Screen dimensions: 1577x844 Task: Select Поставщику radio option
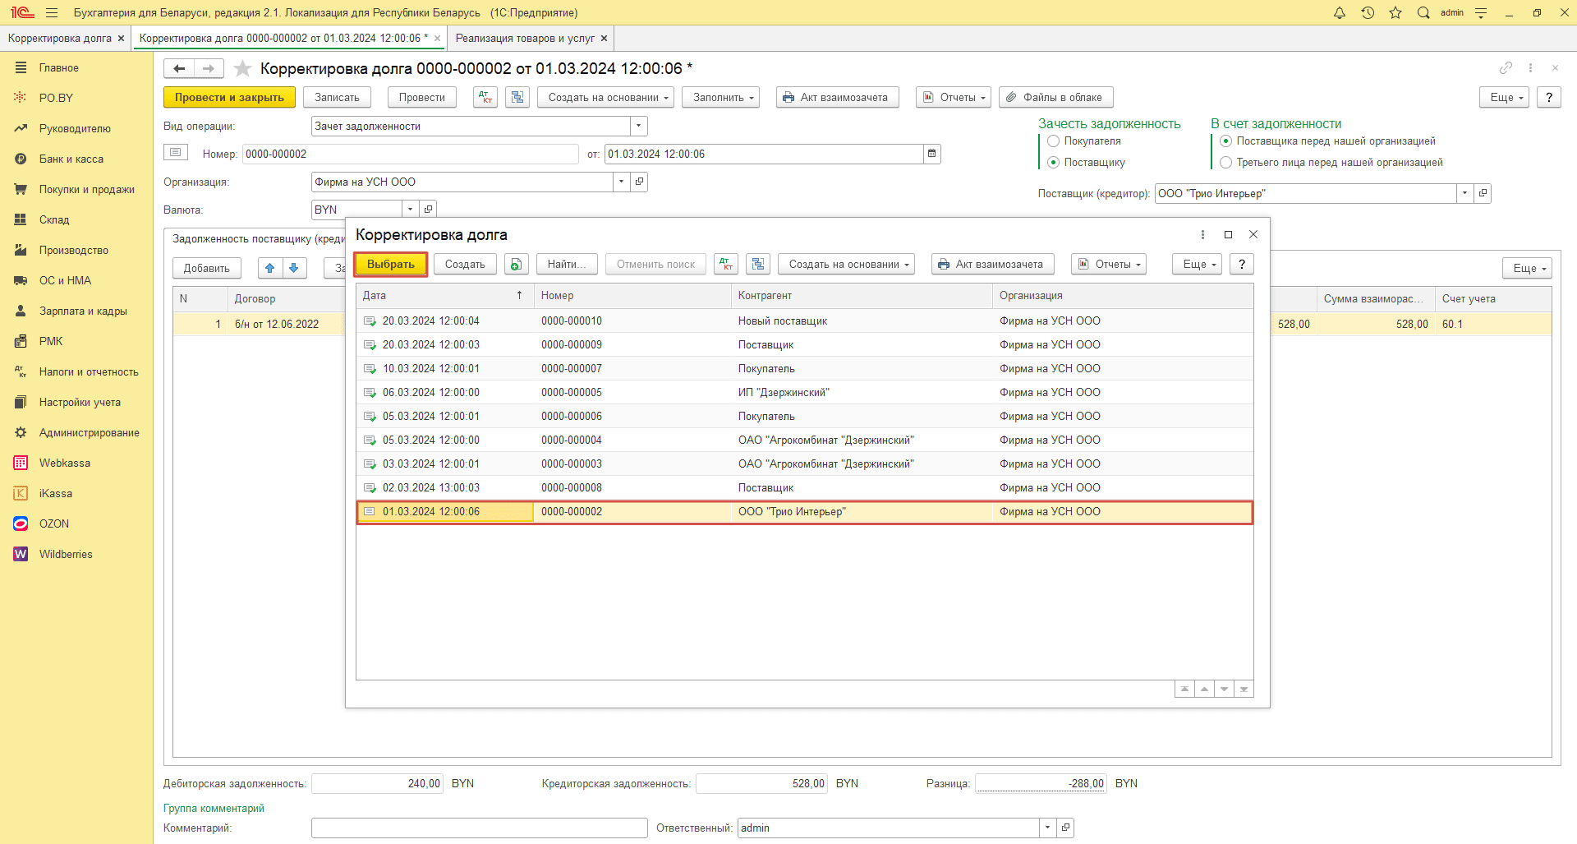1054,163
